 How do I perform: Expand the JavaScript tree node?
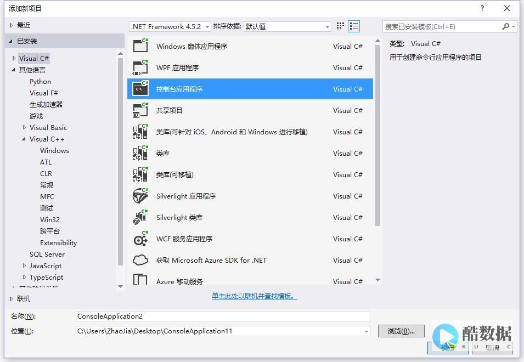pyautogui.click(x=24, y=265)
